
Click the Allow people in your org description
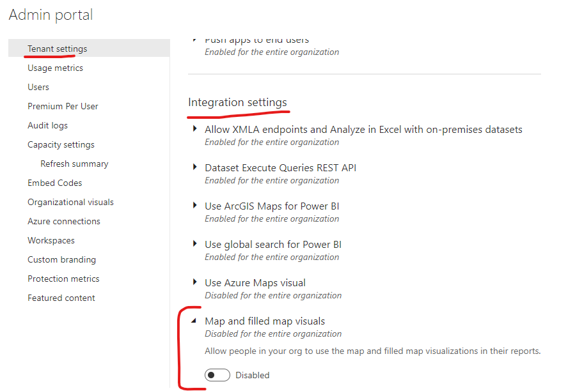click(x=373, y=351)
